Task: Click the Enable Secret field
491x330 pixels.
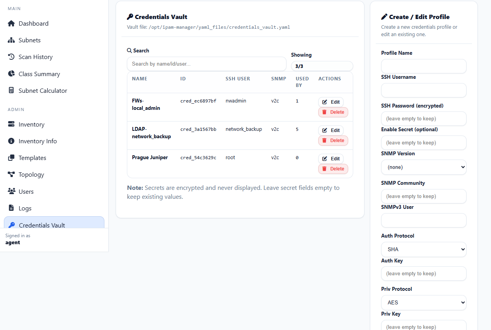Action: coord(424,142)
